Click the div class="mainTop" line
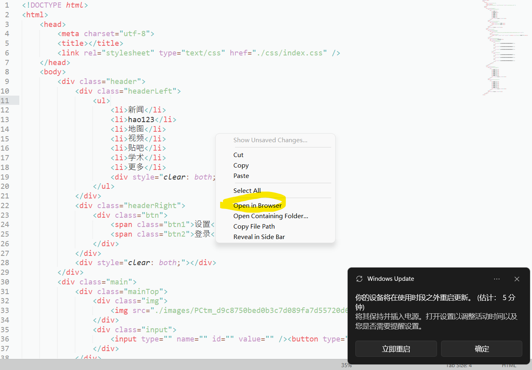This screenshot has width=532, height=370. click(122, 291)
